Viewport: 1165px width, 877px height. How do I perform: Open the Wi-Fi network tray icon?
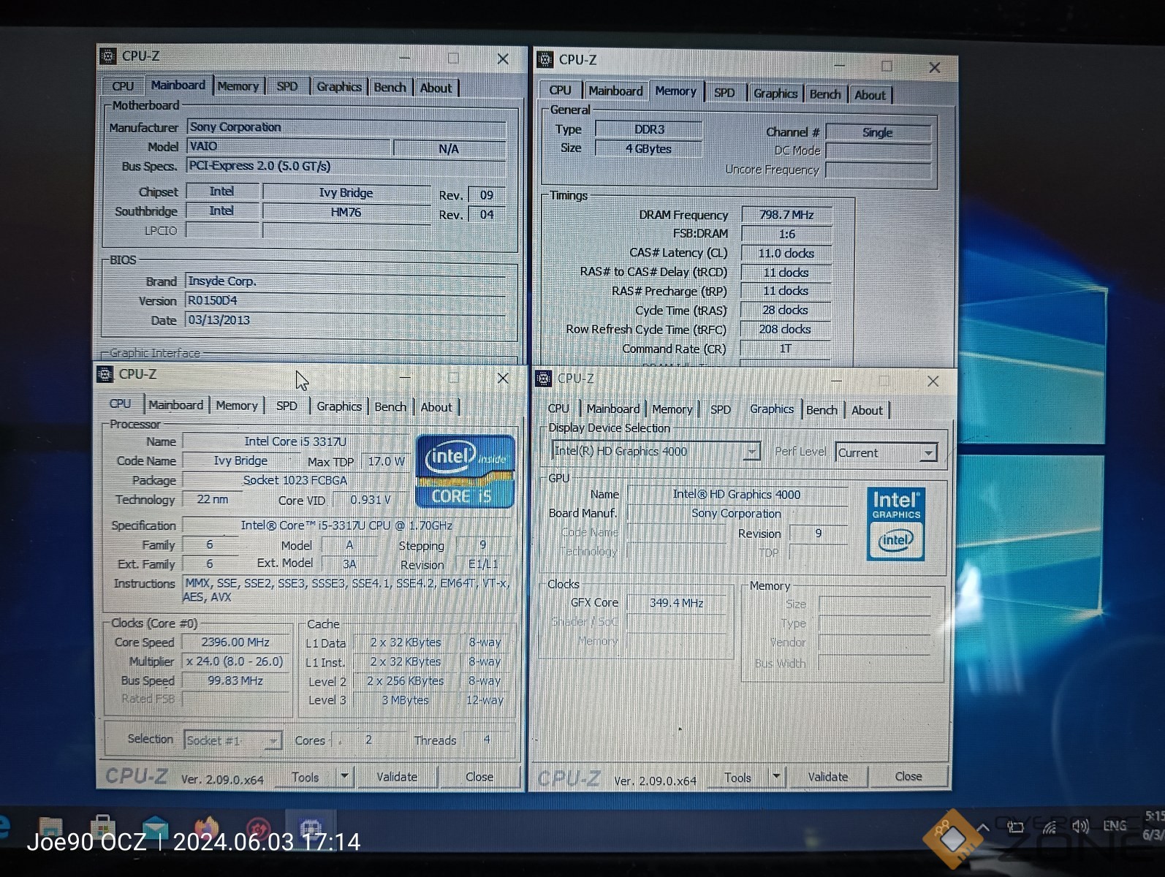tap(1050, 827)
